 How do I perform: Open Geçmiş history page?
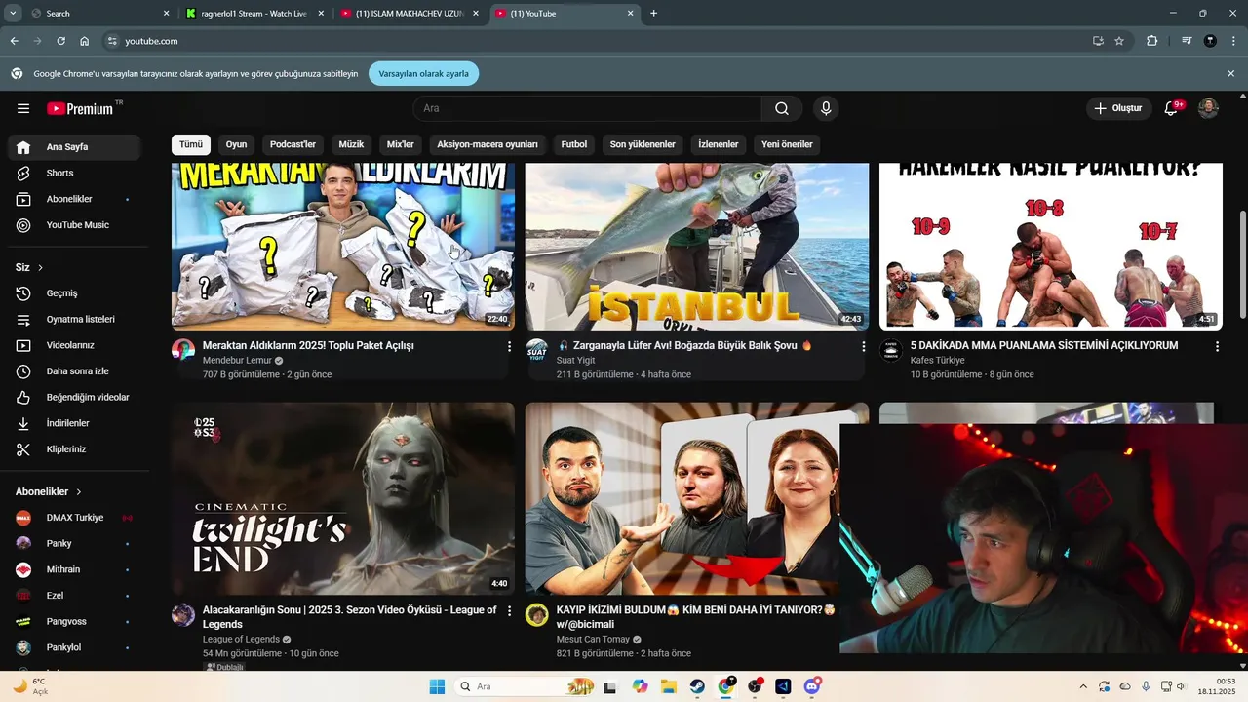(74, 293)
